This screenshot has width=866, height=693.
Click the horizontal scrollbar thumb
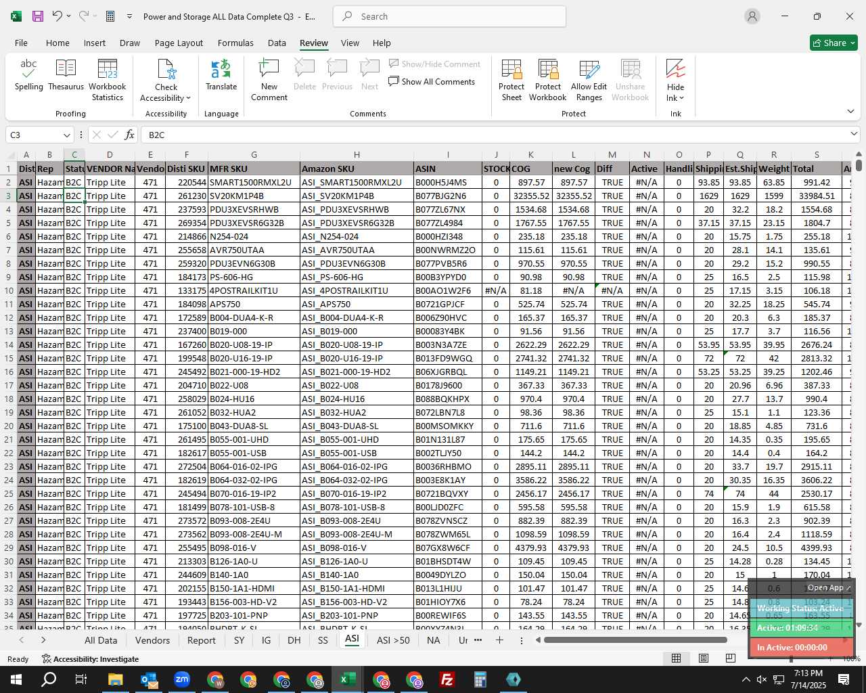pyautogui.click(x=635, y=640)
